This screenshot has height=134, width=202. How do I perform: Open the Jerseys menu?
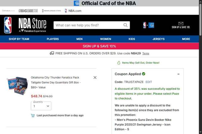click(x=158, y=39)
